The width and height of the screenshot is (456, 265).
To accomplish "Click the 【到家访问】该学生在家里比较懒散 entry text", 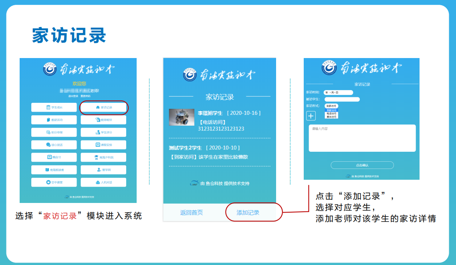I will [209, 157].
